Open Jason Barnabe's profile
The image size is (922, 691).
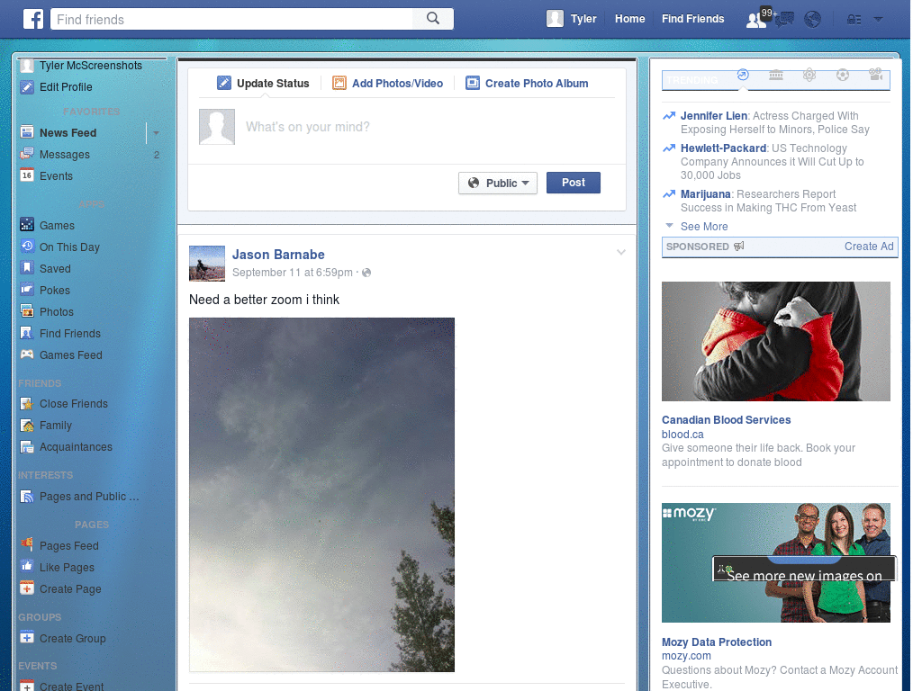277,255
